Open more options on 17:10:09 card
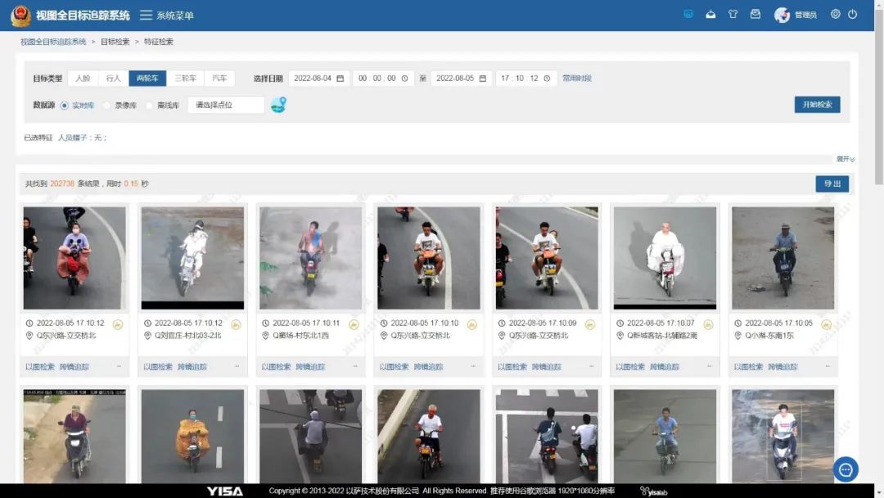The image size is (884, 498). [592, 367]
